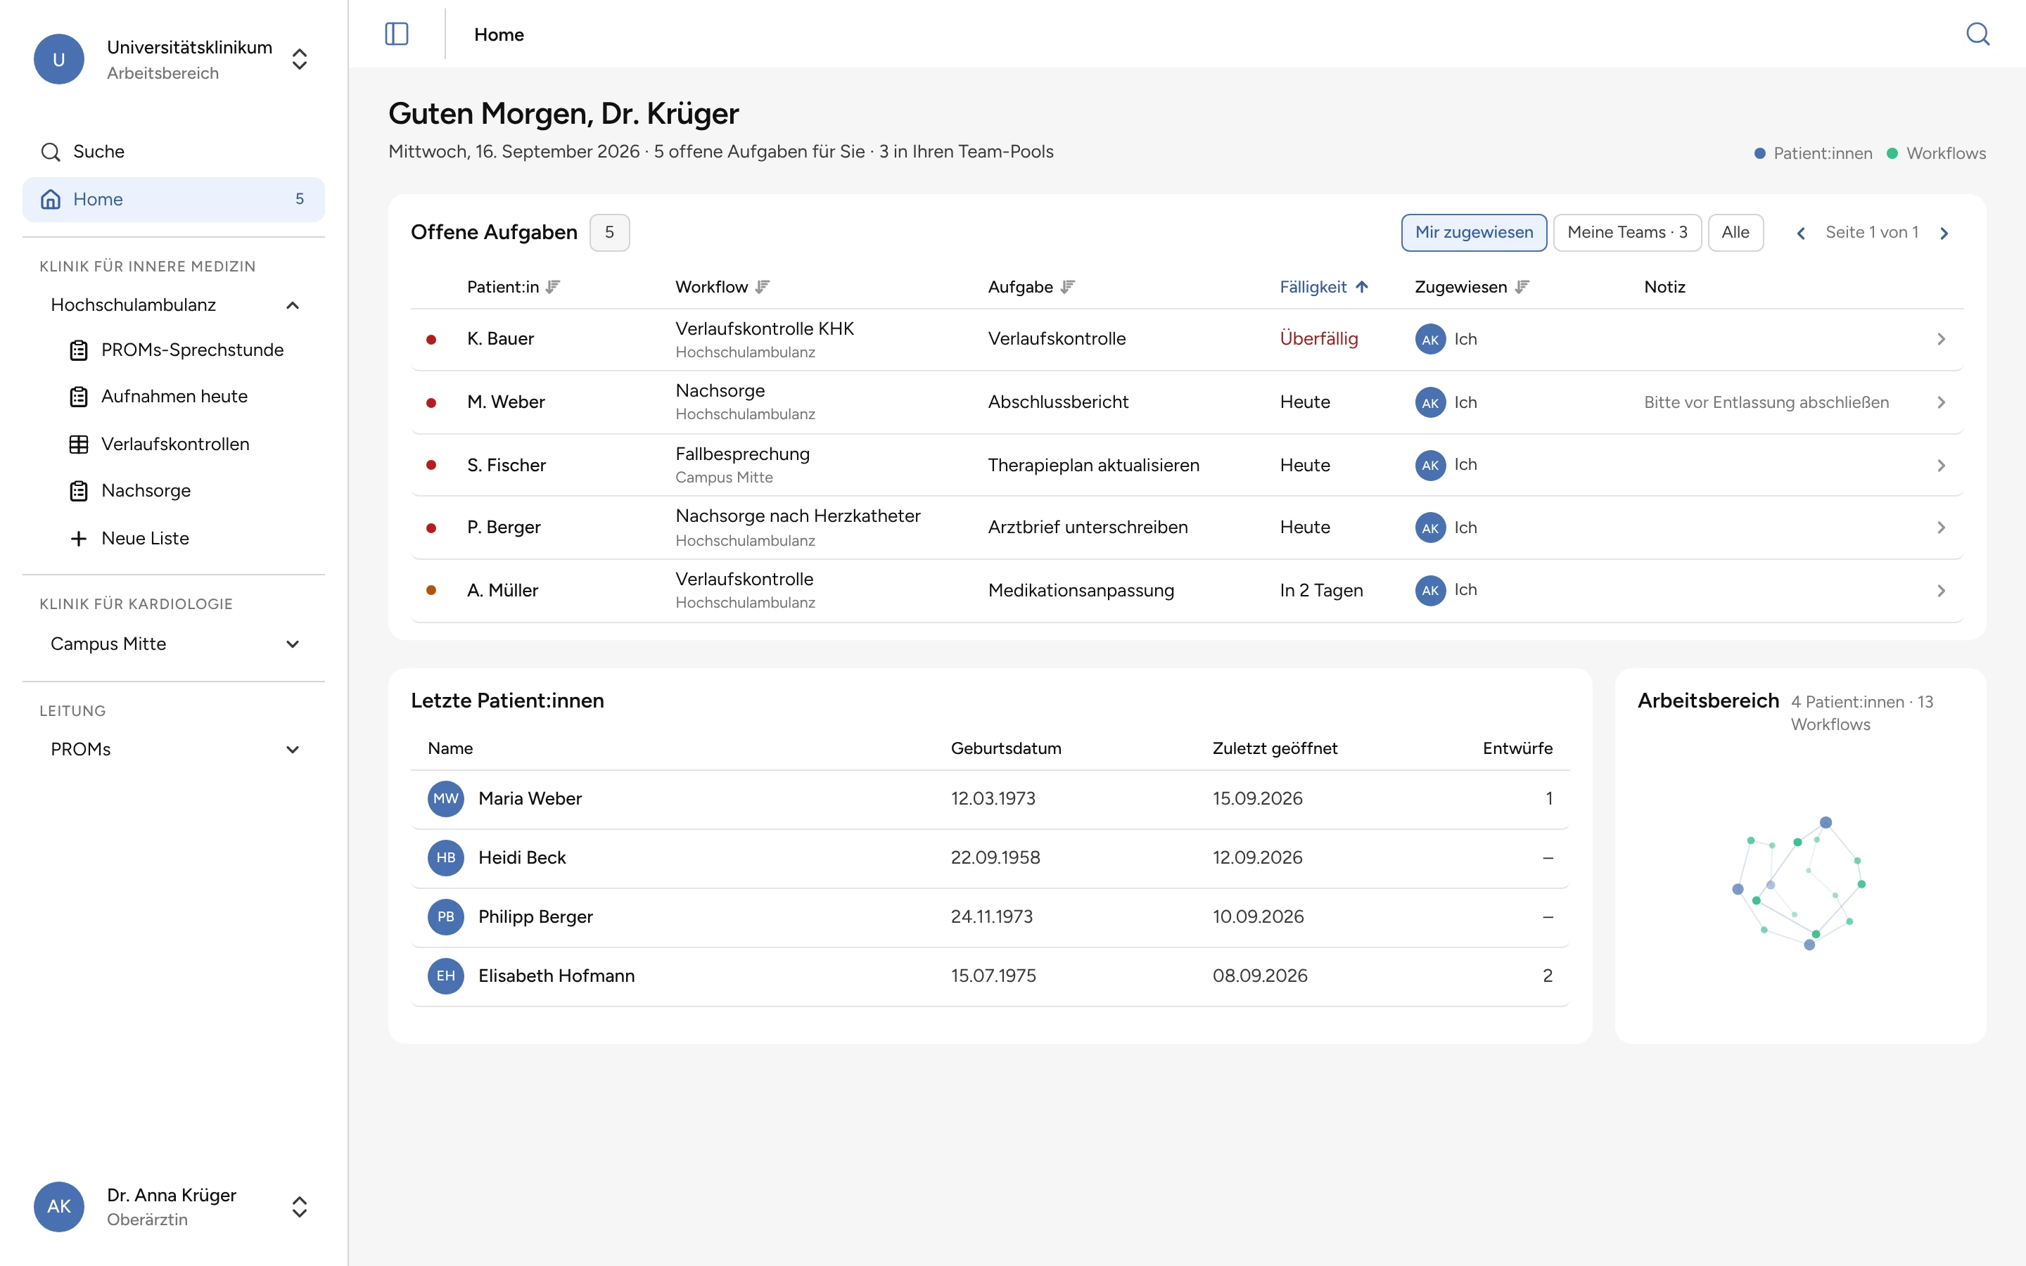This screenshot has height=1266, width=2026.
Task: Toggle the sidebar panel icon
Action: (x=396, y=34)
